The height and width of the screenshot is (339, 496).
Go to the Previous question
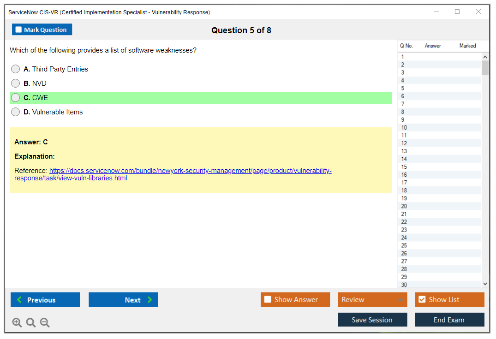coord(45,300)
